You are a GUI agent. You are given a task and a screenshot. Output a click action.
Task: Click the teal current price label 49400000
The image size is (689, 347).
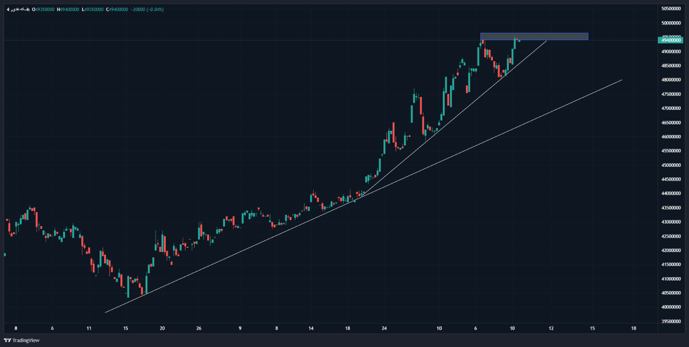671,40
